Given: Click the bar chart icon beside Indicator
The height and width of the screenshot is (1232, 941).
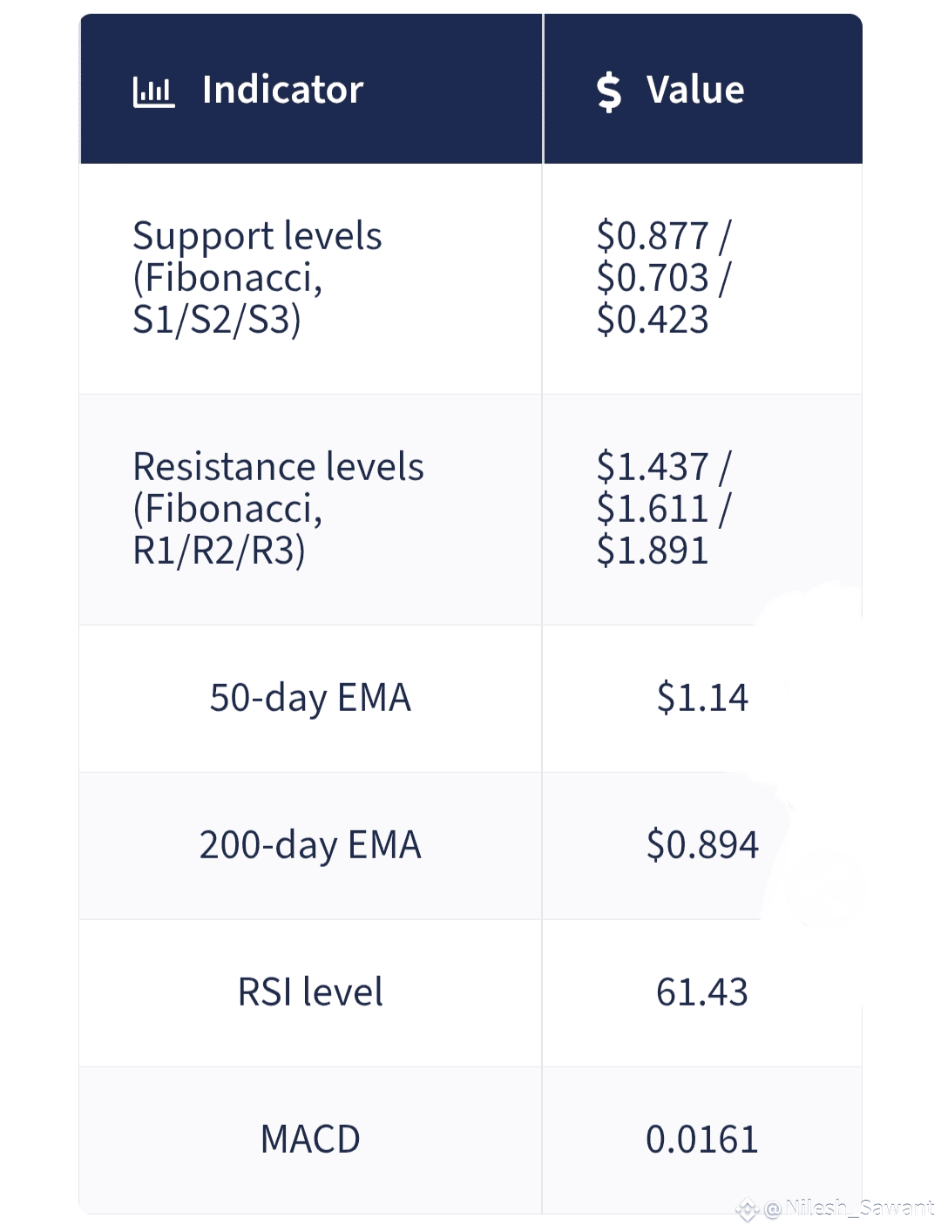Looking at the screenshot, I should tap(153, 91).
